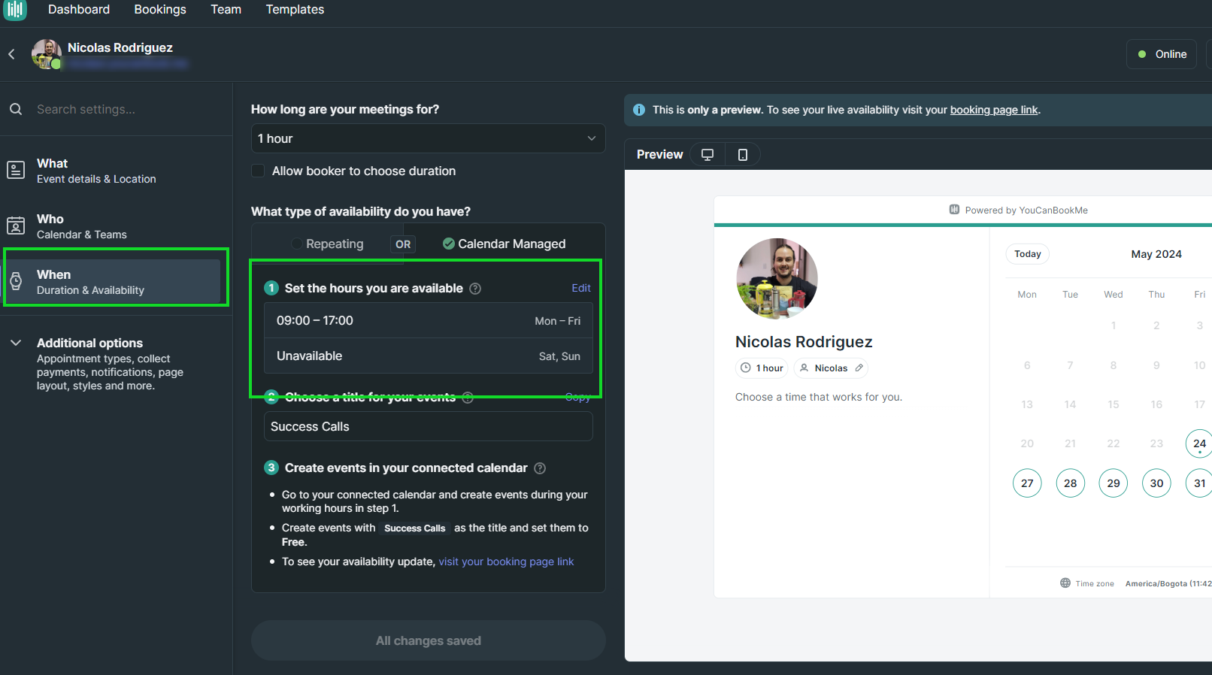Click help icon beside Create events heading
The width and height of the screenshot is (1212, 675).
[540, 468]
